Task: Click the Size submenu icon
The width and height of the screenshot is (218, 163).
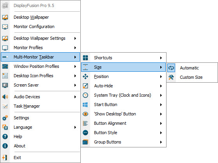Action: pyautogui.click(x=85, y=67)
